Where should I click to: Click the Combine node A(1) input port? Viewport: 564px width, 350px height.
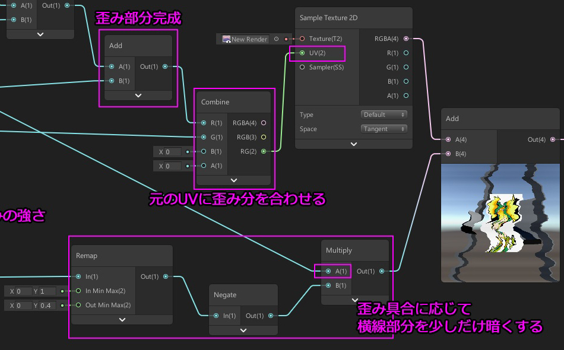pyautogui.click(x=204, y=166)
